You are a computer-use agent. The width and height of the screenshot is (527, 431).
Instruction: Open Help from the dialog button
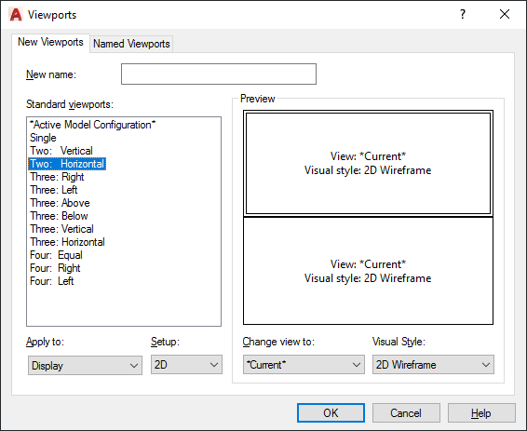coord(481,413)
